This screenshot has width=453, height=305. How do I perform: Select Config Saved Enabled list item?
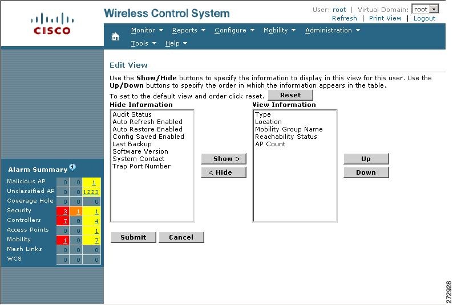pyautogui.click(x=148, y=137)
